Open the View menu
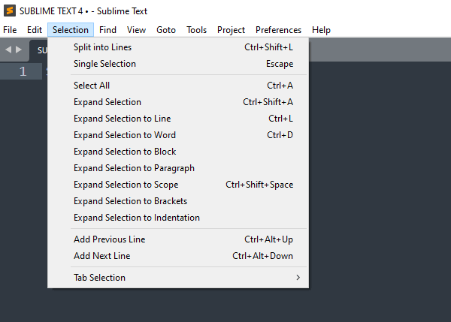451x322 pixels. click(x=136, y=30)
